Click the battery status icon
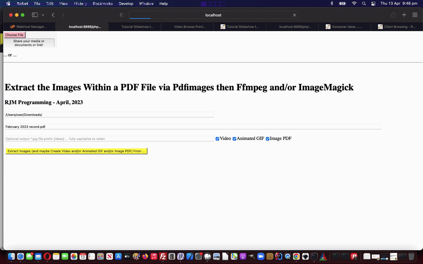 343,4
